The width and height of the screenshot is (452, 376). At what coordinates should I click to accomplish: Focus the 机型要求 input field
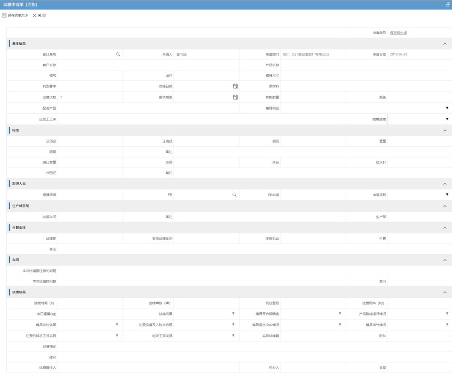[90, 86]
